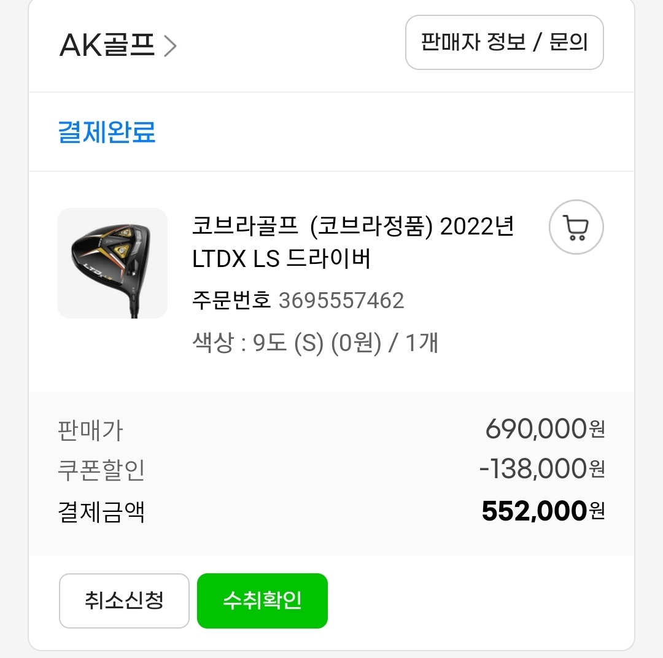Image resolution: width=663 pixels, height=658 pixels.
Task: Select the -138,000원 coupon discount
Action: [x=541, y=470]
